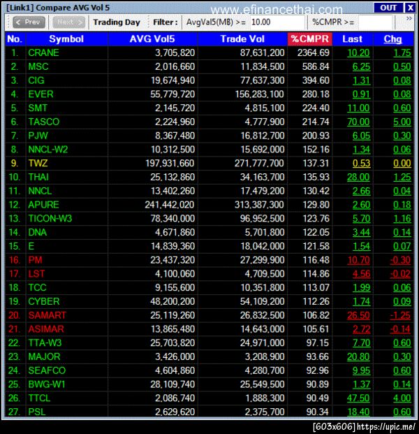The image size is (419, 434).
Task: Click the greyed Next navigation button
Action: tap(68, 22)
